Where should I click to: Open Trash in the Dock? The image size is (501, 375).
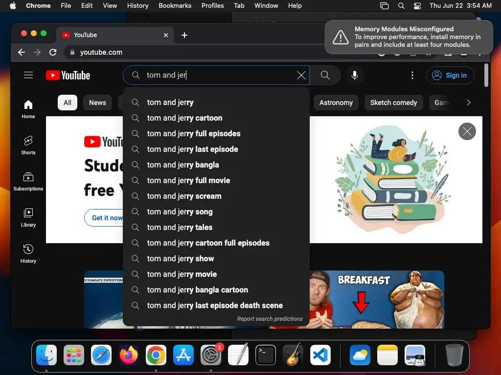455,355
